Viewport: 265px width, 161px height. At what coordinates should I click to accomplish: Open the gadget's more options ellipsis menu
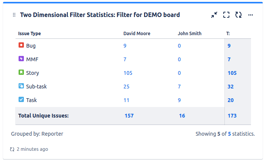[251, 15]
